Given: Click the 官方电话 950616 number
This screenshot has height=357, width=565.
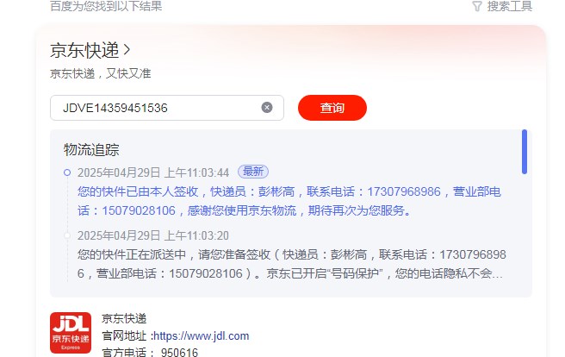Looking at the screenshot, I should (x=179, y=352).
